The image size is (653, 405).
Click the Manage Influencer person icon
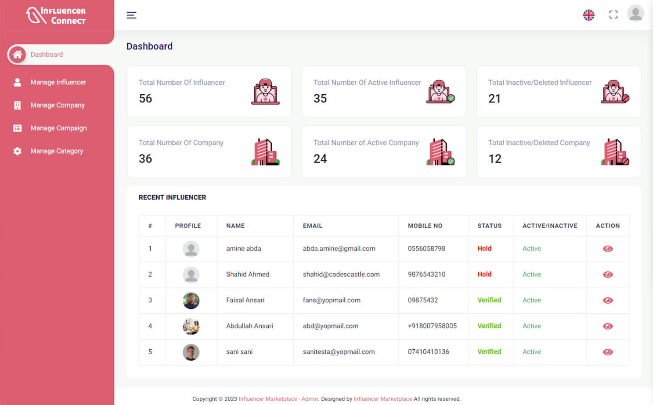(x=17, y=82)
